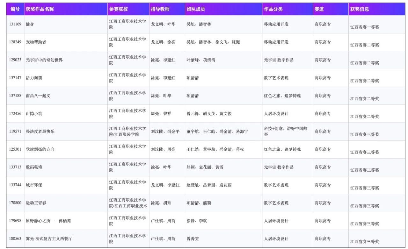This screenshot has height=249, width=408.
Task: Click the work name 元宇宙中的奇幻世界
Action: tap(44, 60)
